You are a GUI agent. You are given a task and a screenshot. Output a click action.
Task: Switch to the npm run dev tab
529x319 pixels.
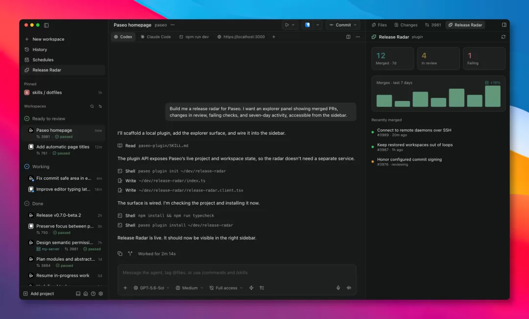tap(194, 37)
